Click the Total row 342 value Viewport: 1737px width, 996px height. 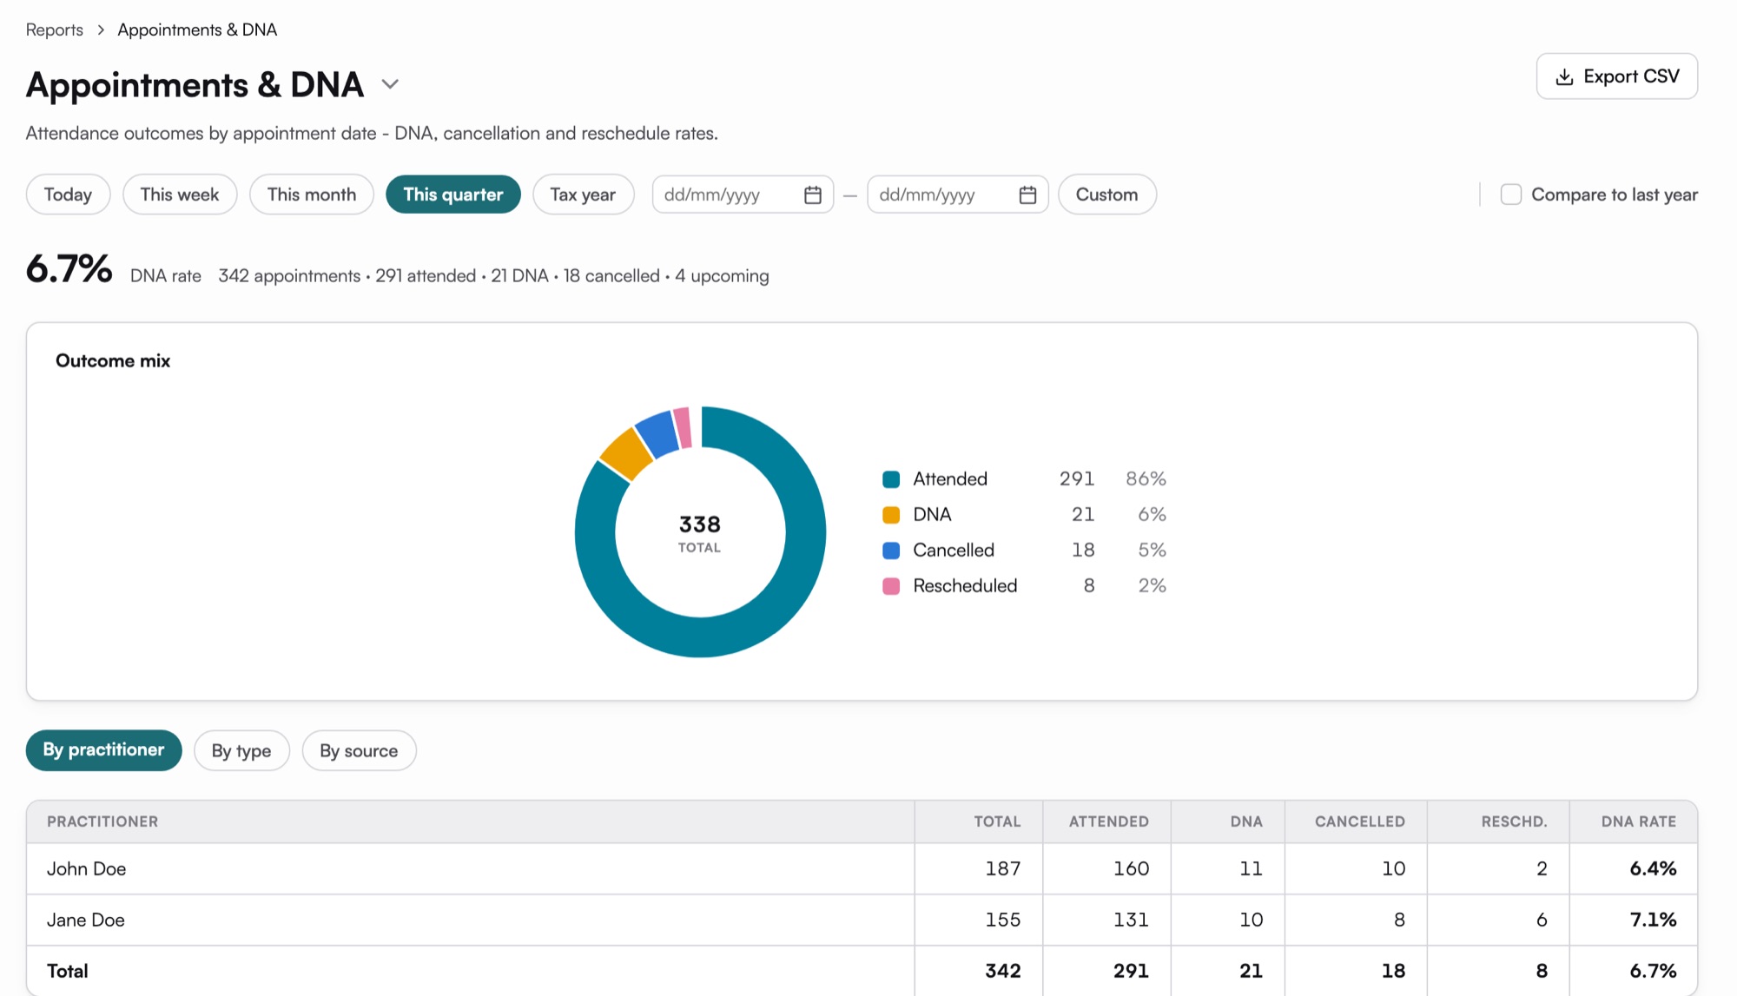(1002, 971)
